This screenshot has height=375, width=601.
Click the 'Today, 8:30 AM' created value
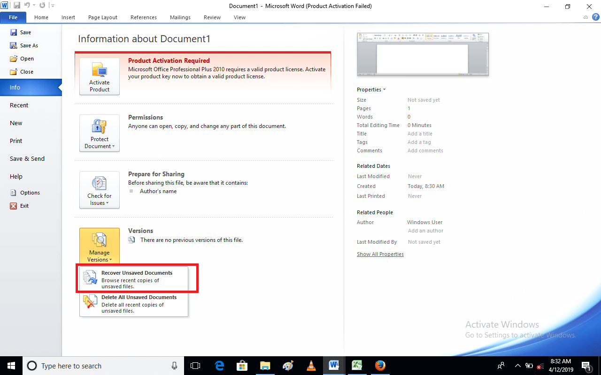tap(426, 186)
